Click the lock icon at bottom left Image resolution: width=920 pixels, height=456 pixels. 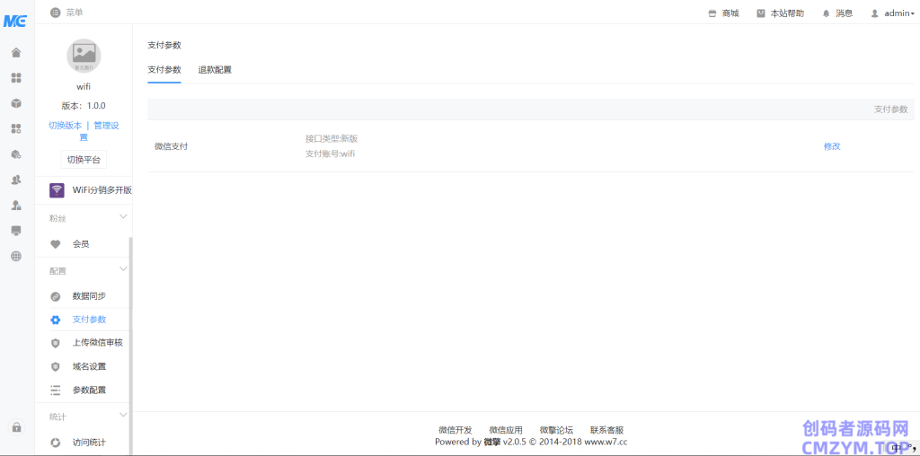(16, 427)
